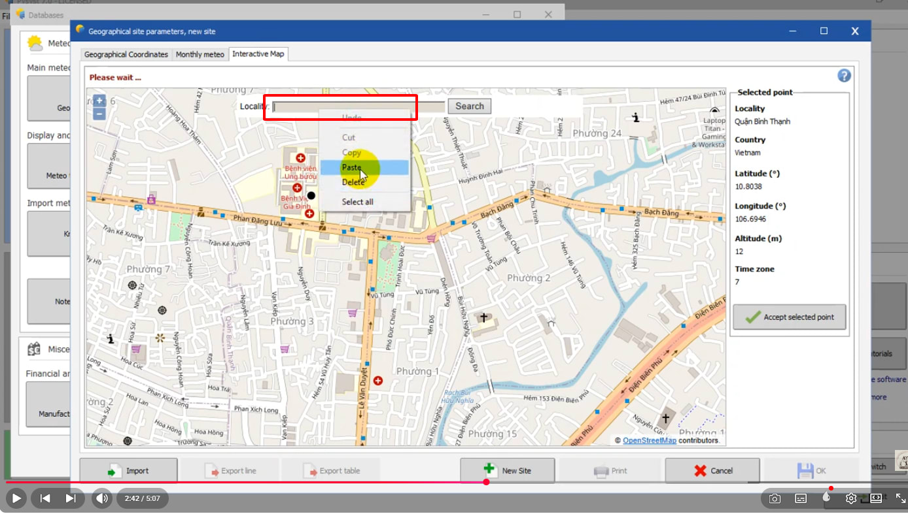Click the Export table button
Viewport: 908px width, 514px height.
pyautogui.click(x=332, y=470)
